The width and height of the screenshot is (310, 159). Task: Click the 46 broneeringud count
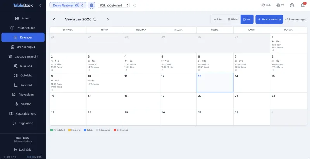coord(296,19)
